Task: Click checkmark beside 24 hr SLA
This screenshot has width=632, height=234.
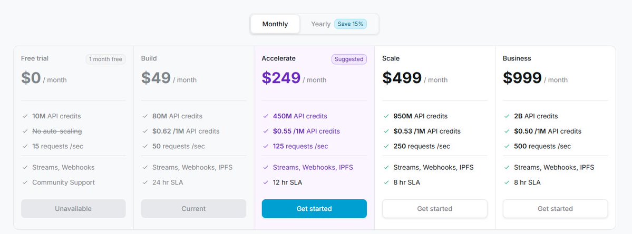Action: click(x=145, y=182)
